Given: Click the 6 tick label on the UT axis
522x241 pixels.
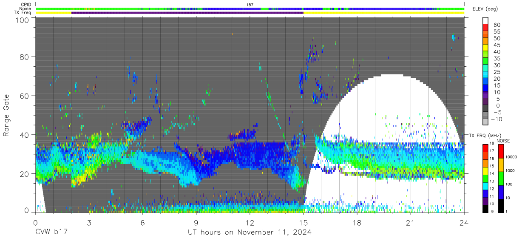Looking at the screenshot, I should (x=142, y=223).
